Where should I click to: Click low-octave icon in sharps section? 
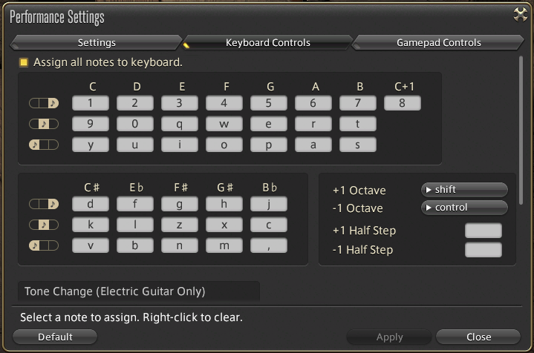pyautogui.click(x=44, y=245)
